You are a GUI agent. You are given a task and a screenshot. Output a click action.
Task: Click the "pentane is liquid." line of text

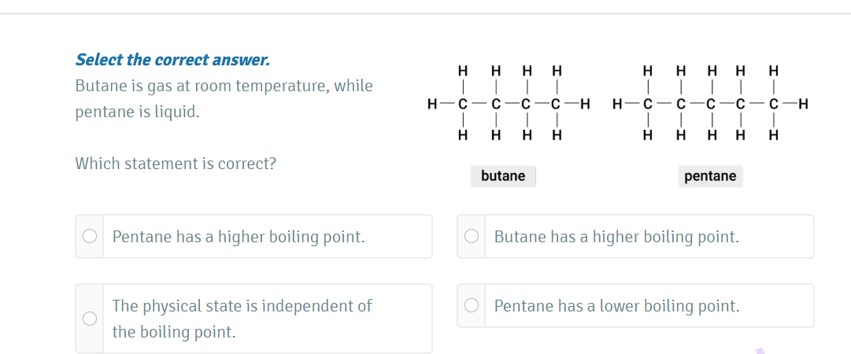137,112
